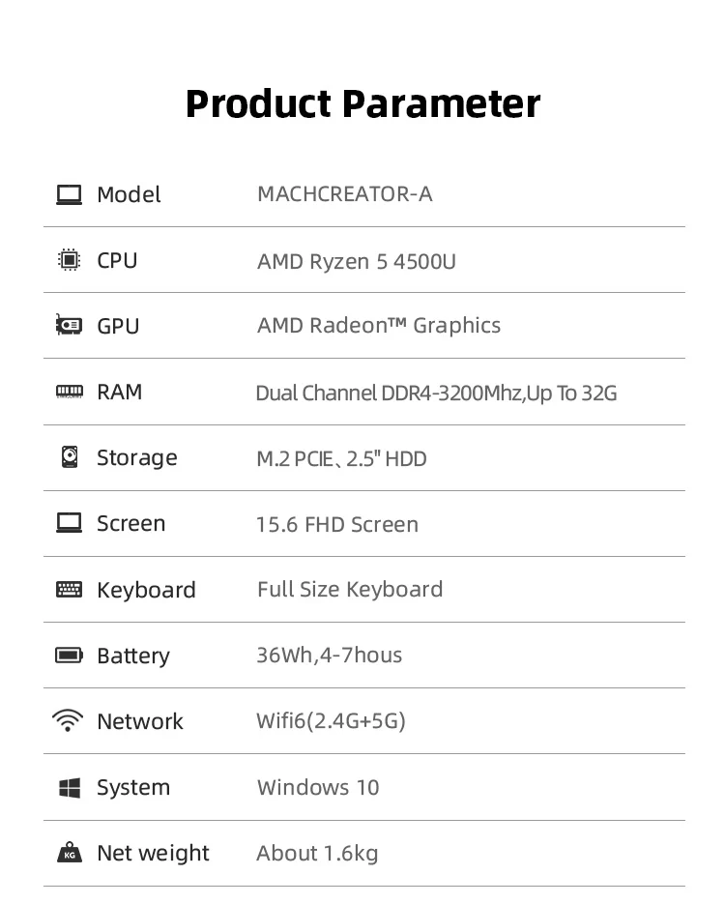Image resolution: width=725 pixels, height=904 pixels.
Task: Click the Battery icon
Action: point(69,656)
